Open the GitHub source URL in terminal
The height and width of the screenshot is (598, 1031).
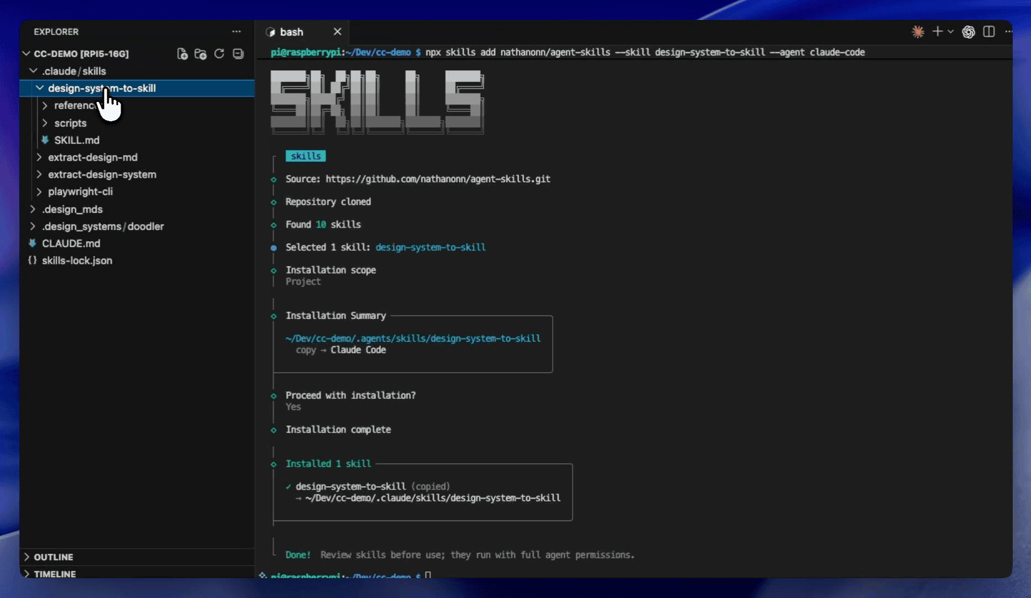point(438,179)
